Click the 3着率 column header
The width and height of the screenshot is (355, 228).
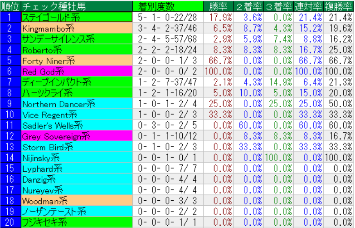click(278, 6)
